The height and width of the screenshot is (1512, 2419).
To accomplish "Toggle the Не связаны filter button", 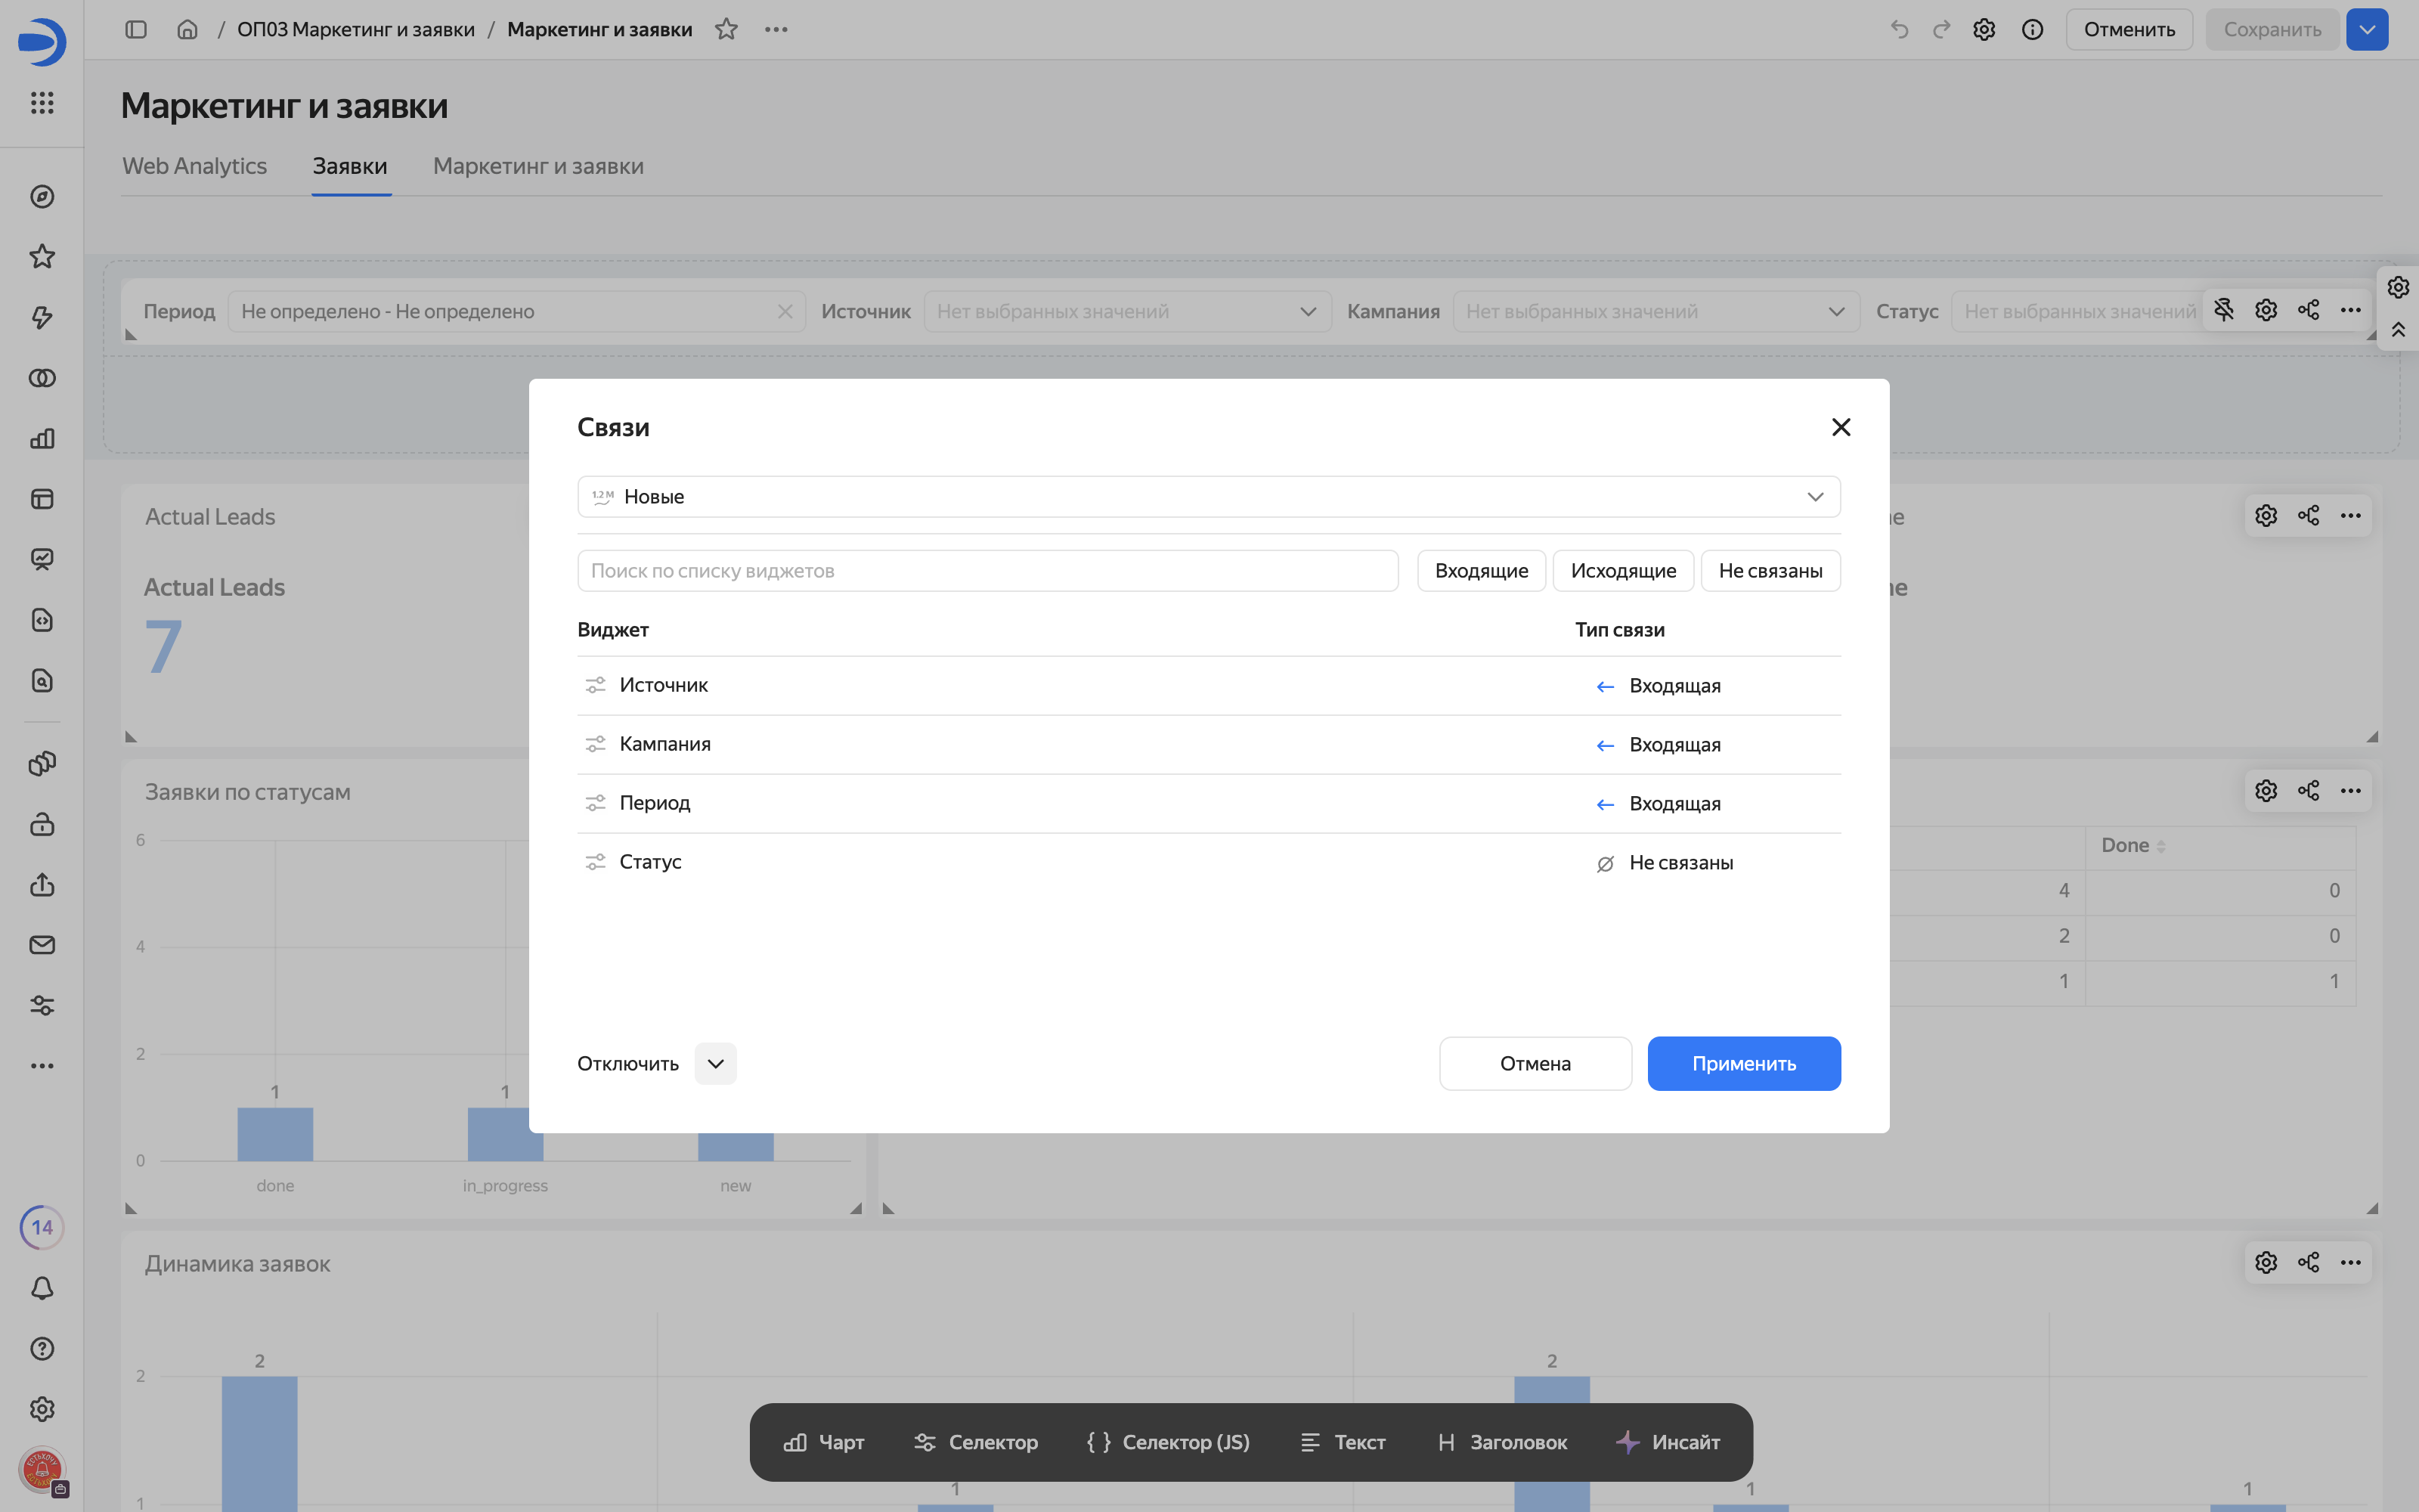I will tap(1770, 571).
